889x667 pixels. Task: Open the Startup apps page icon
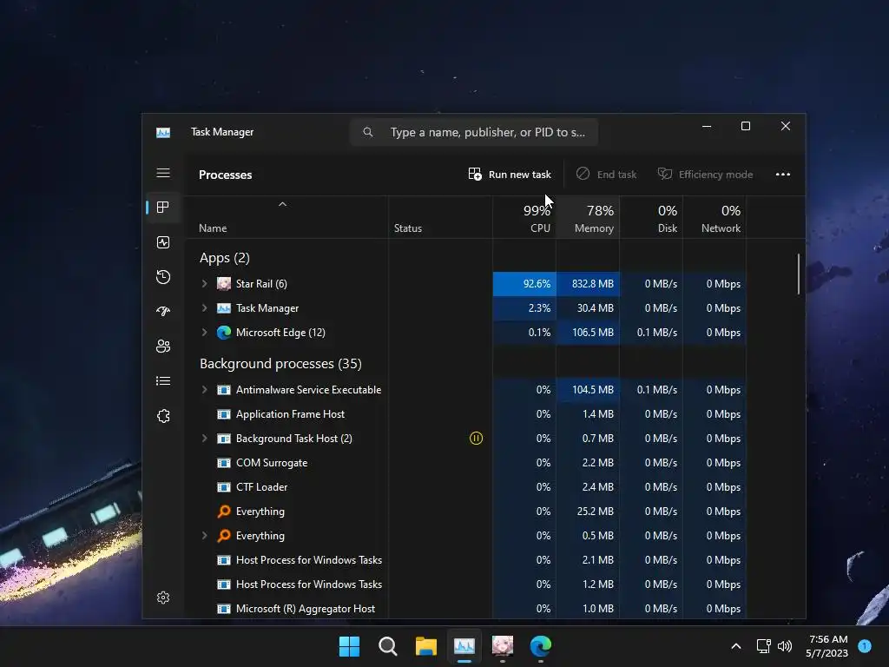(x=163, y=312)
